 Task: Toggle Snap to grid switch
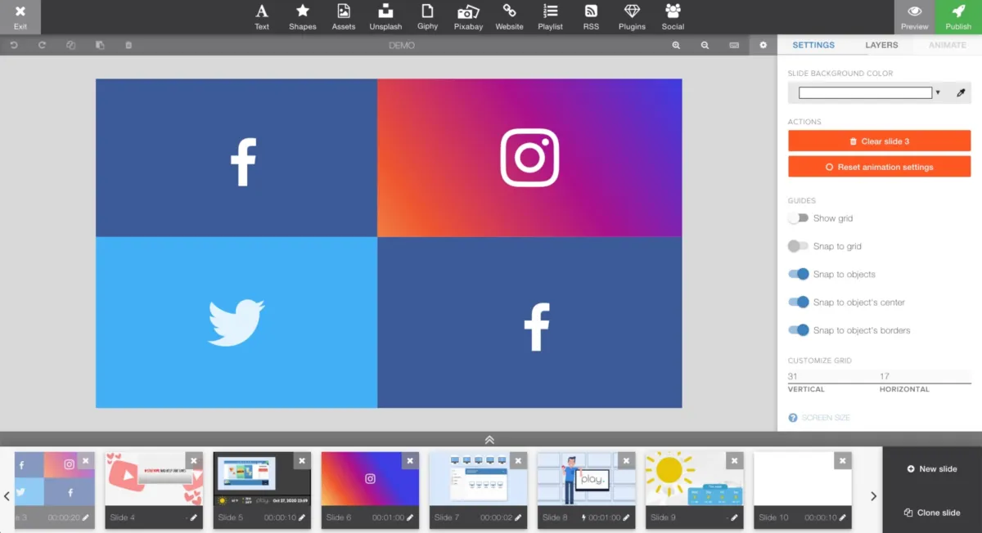click(x=798, y=246)
